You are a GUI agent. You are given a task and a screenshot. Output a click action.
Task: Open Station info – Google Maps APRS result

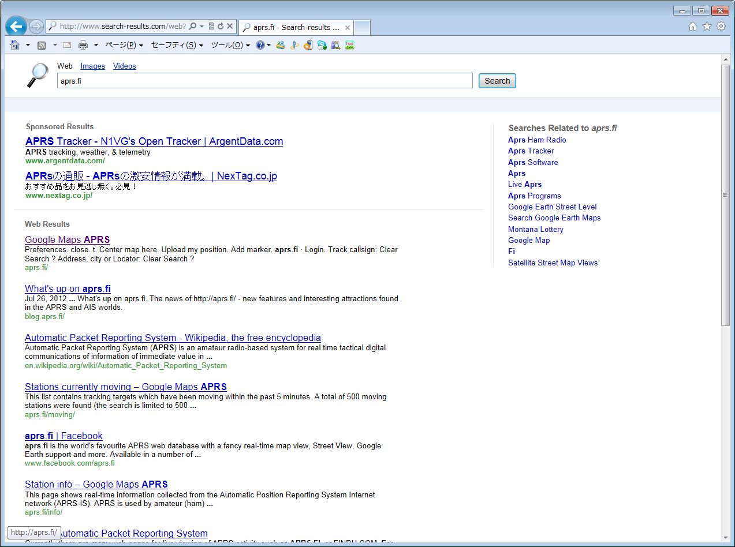(96, 484)
